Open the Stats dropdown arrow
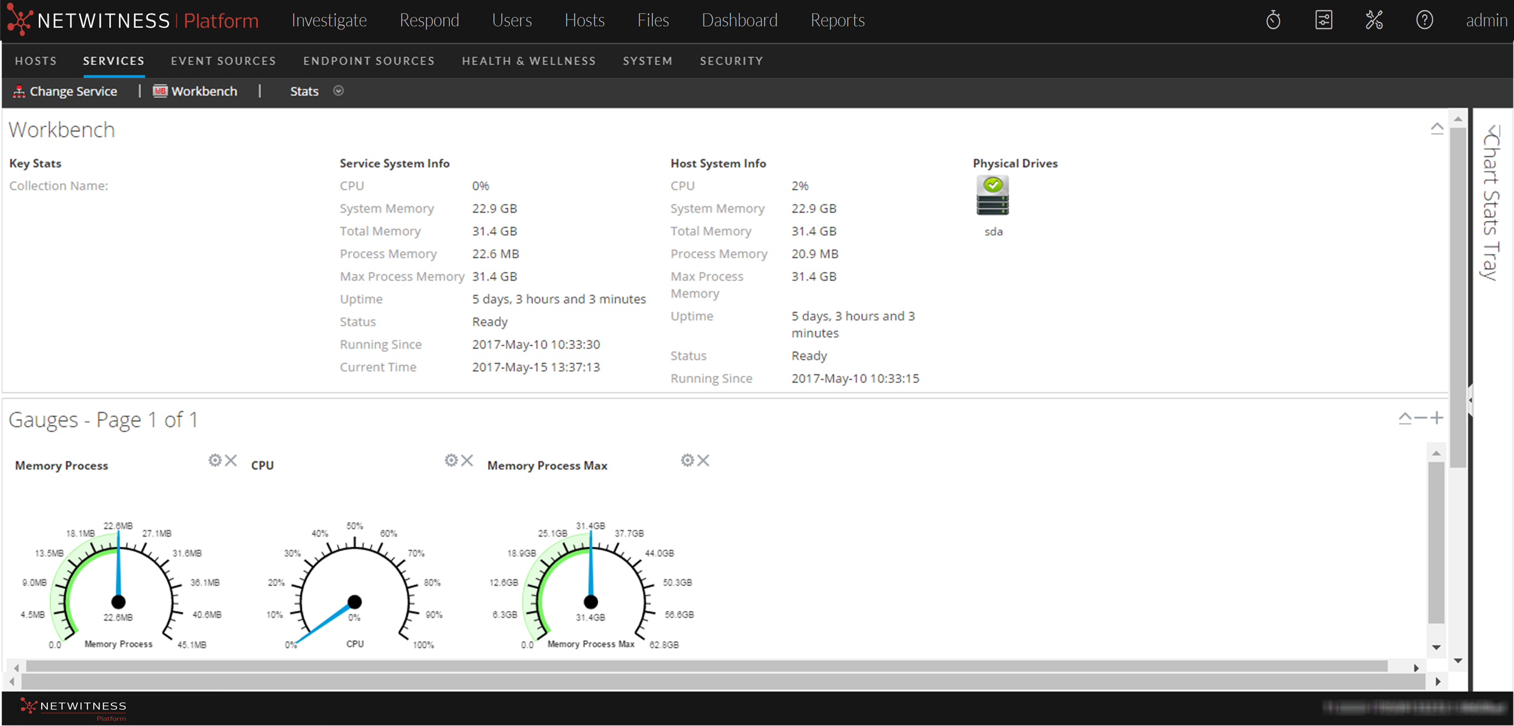This screenshot has height=726, width=1514. (x=339, y=90)
